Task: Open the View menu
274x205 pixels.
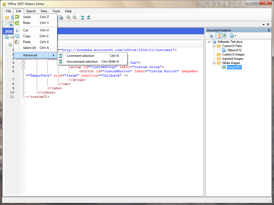Action: 44,11
